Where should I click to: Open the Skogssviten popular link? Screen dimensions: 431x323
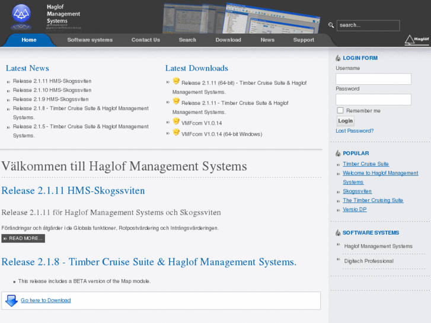click(x=357, y=191)
